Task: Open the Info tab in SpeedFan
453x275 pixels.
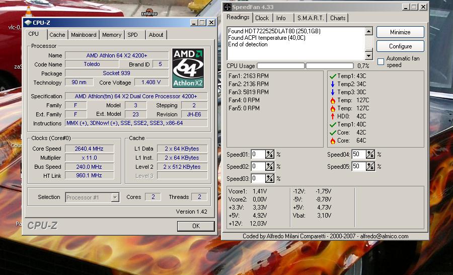Action: [x=281, y=18]
